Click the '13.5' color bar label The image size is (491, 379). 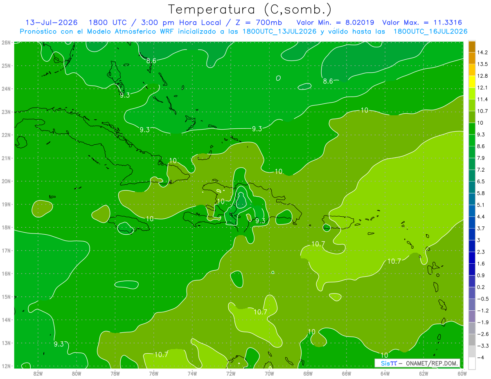(x=483, y=64)
